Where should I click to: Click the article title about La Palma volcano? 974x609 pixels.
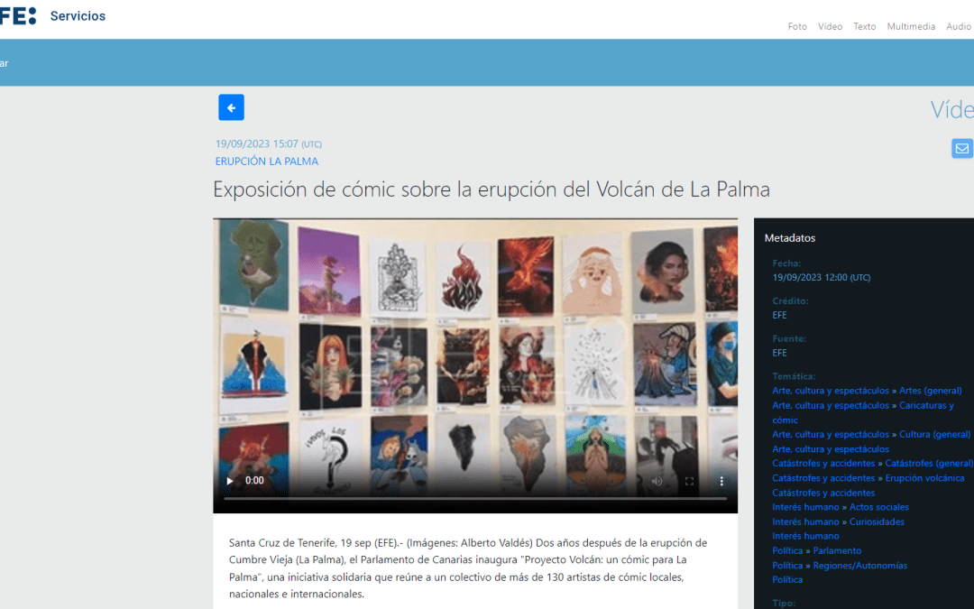pyautogui.click(x=492, y=189)
